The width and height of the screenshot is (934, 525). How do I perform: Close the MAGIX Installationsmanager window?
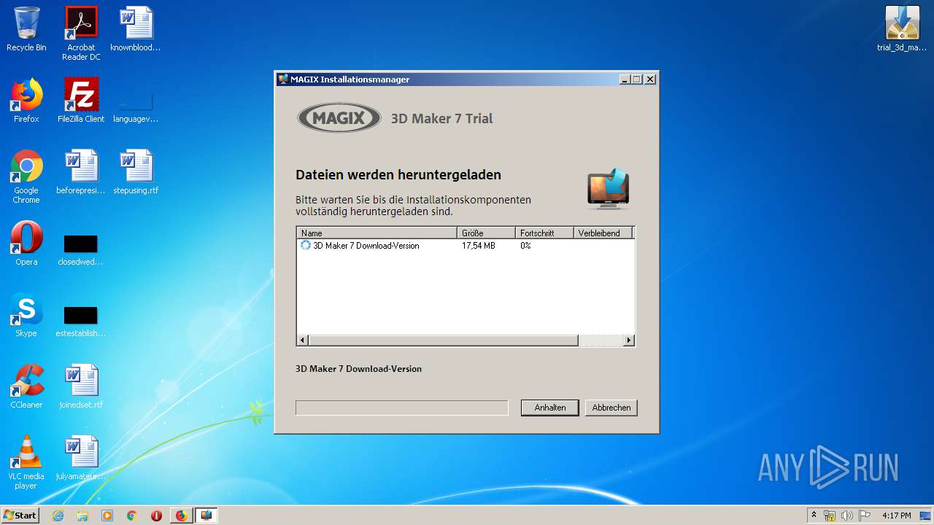pyautogui.click(x=650, y=79)
